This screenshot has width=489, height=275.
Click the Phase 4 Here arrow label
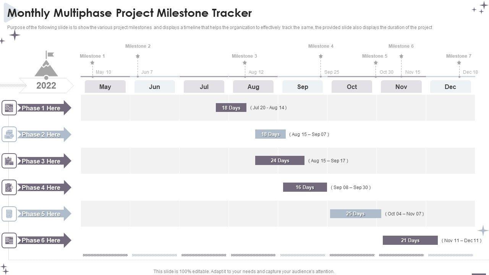click(44, 188)
